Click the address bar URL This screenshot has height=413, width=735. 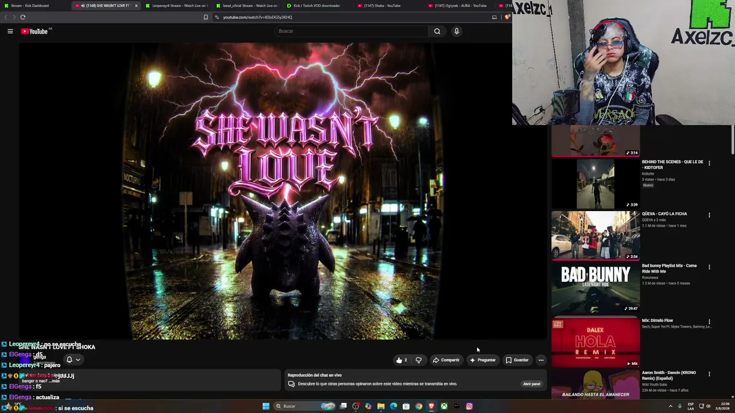[x=257, y=17]
